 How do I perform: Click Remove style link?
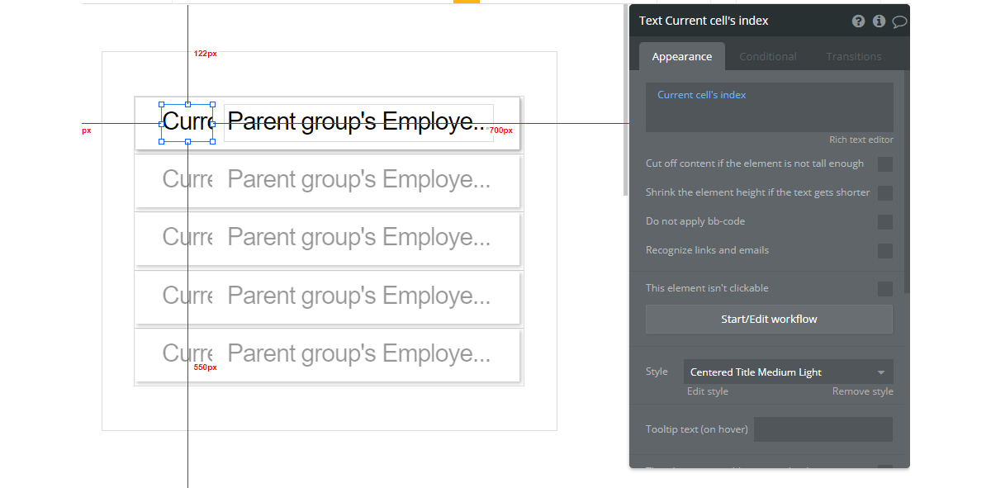[x=863, y=391]
